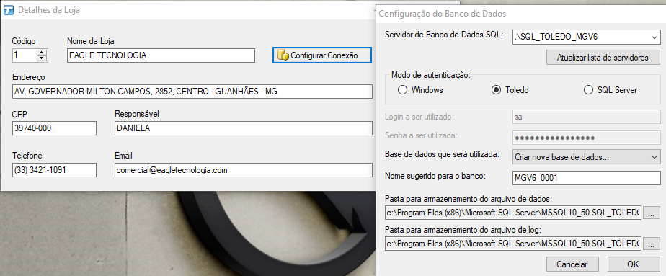Click the data file folder path field

coord(513,213)
